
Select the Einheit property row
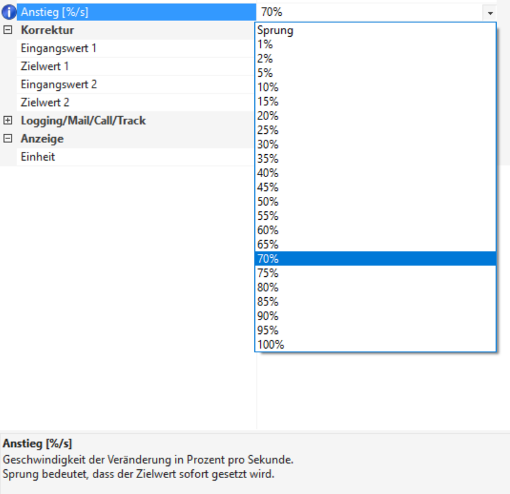(38, 157)
